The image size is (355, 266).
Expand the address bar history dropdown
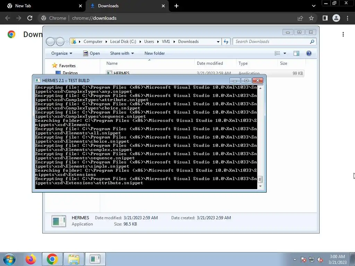point(218,42)
